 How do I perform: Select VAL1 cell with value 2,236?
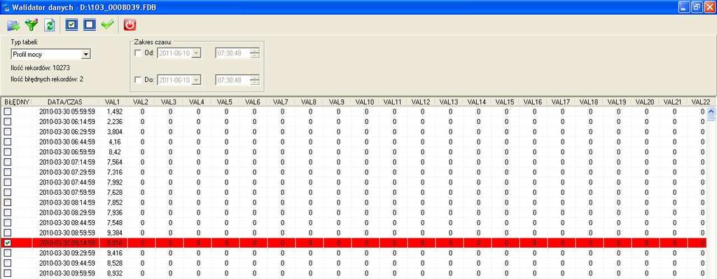[113, 121]
